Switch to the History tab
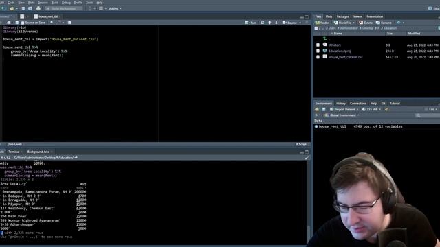 click(x=341, y=104)
